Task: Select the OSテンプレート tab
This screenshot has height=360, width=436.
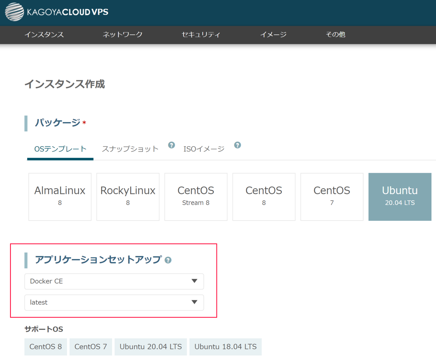Action: pos(60,148)
